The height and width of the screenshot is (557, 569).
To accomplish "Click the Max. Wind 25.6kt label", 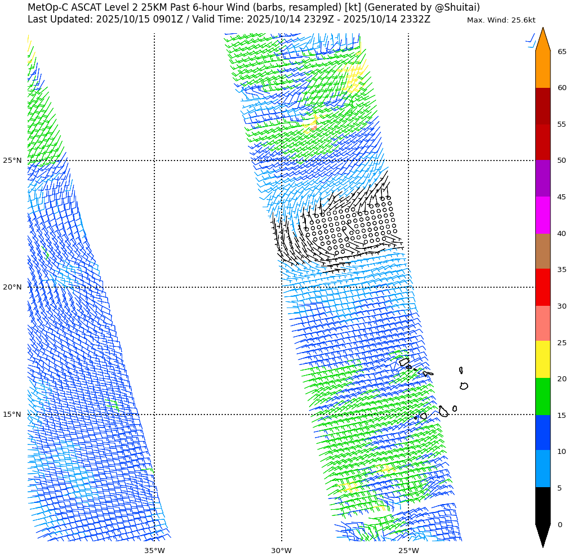I will 501,20.
